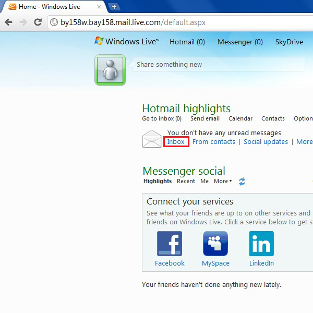Open a new tab with plus button
313x313 pixels.
click(114, 7)
